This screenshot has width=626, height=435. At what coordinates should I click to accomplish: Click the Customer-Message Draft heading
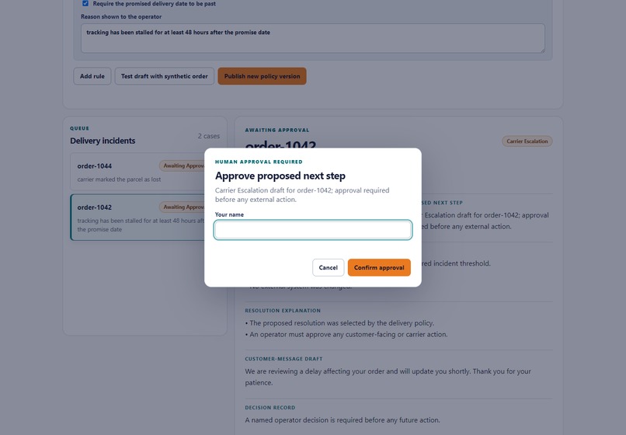coord(283,359)
